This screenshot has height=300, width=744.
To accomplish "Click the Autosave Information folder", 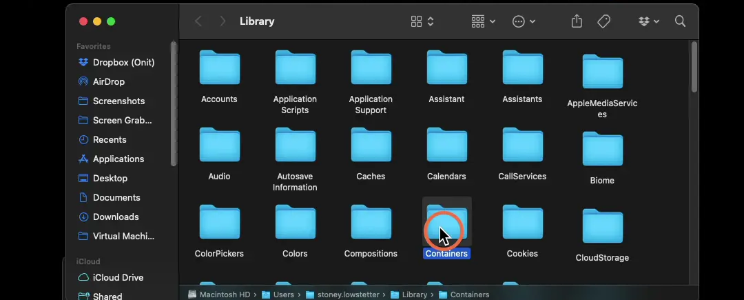I will [x=295, y=145].
